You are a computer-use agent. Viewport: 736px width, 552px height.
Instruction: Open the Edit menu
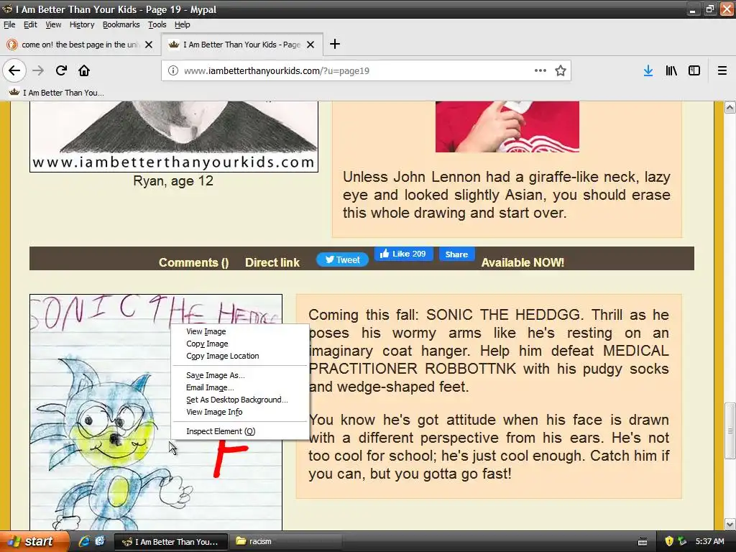(x=30, y=24)
